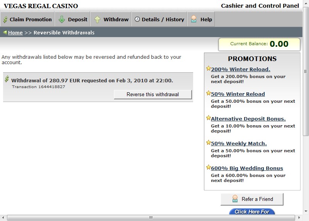Click the VEGAS REGAL CASINO title
Screen dimensions: 309x221
[x=41, y=6]
